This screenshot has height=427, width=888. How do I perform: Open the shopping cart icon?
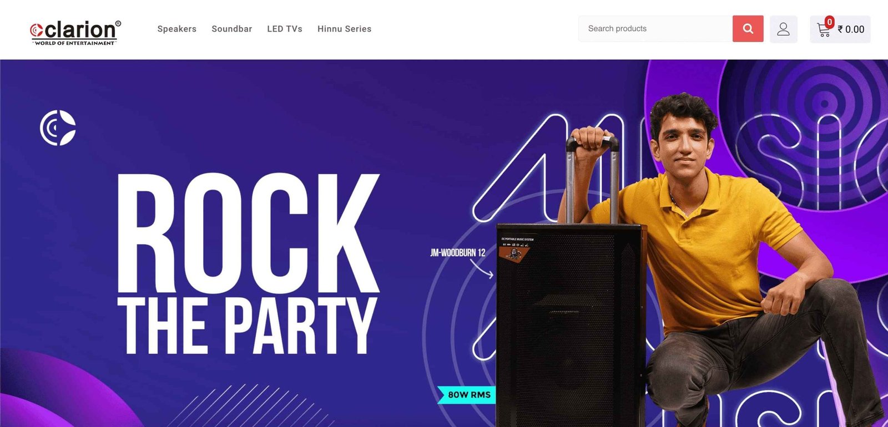tap(824, 30)
